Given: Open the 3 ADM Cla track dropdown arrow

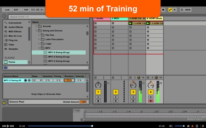Looking at the screenshot, I should tap(144, 18).
